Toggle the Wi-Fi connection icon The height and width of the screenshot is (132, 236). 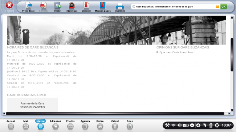coord(174,125)
